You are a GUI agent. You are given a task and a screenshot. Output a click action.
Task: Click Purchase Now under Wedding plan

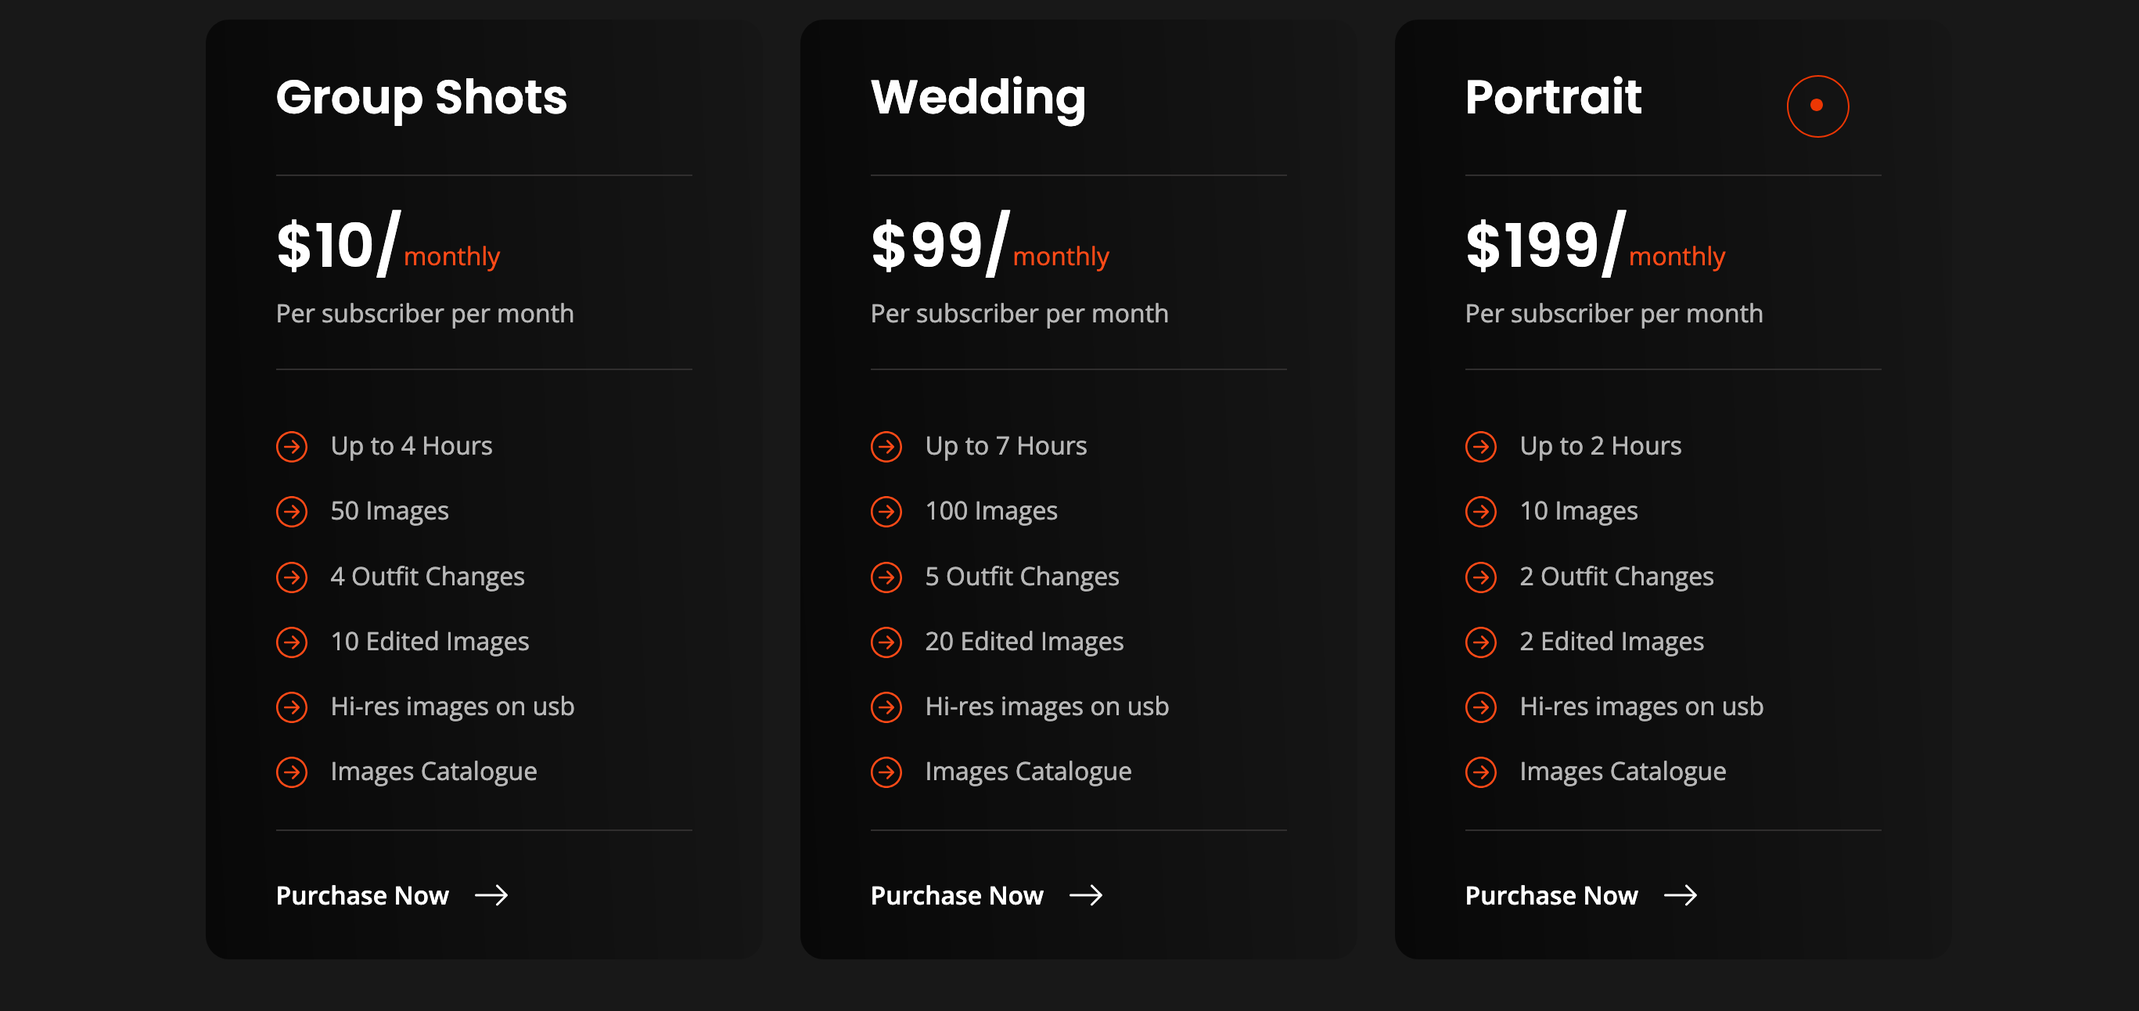(957, 895)
